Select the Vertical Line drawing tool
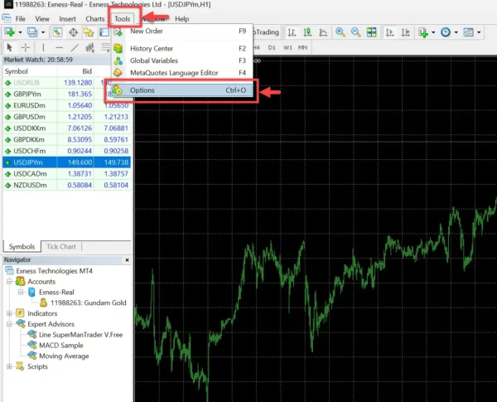 (x=43, y=47)
